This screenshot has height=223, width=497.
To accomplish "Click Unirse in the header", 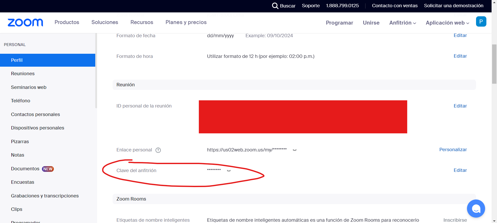I will [371, 23].
